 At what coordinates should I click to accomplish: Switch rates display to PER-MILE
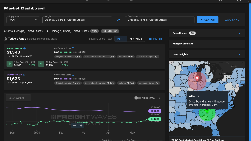(136, 39)
